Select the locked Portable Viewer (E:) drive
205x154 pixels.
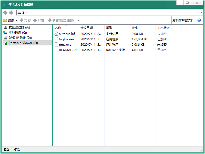(23, 43)
